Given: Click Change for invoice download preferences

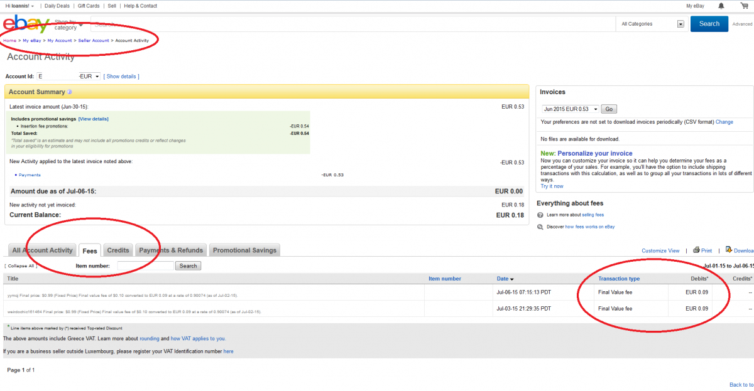Looking at the screenshot, I should pos(724,122).
